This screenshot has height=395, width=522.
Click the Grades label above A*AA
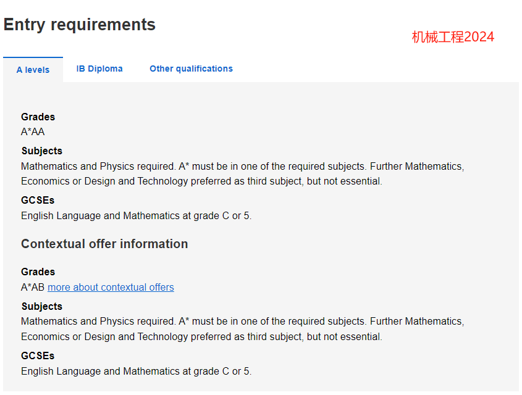pyautogui.click(x=38, y=117)
